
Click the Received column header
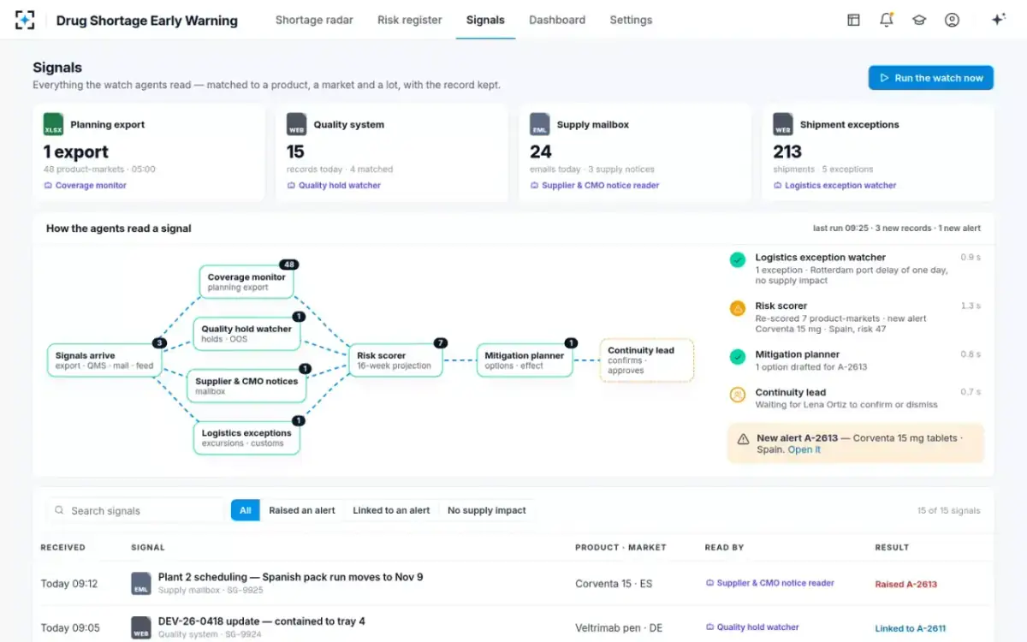click(63, 547)
